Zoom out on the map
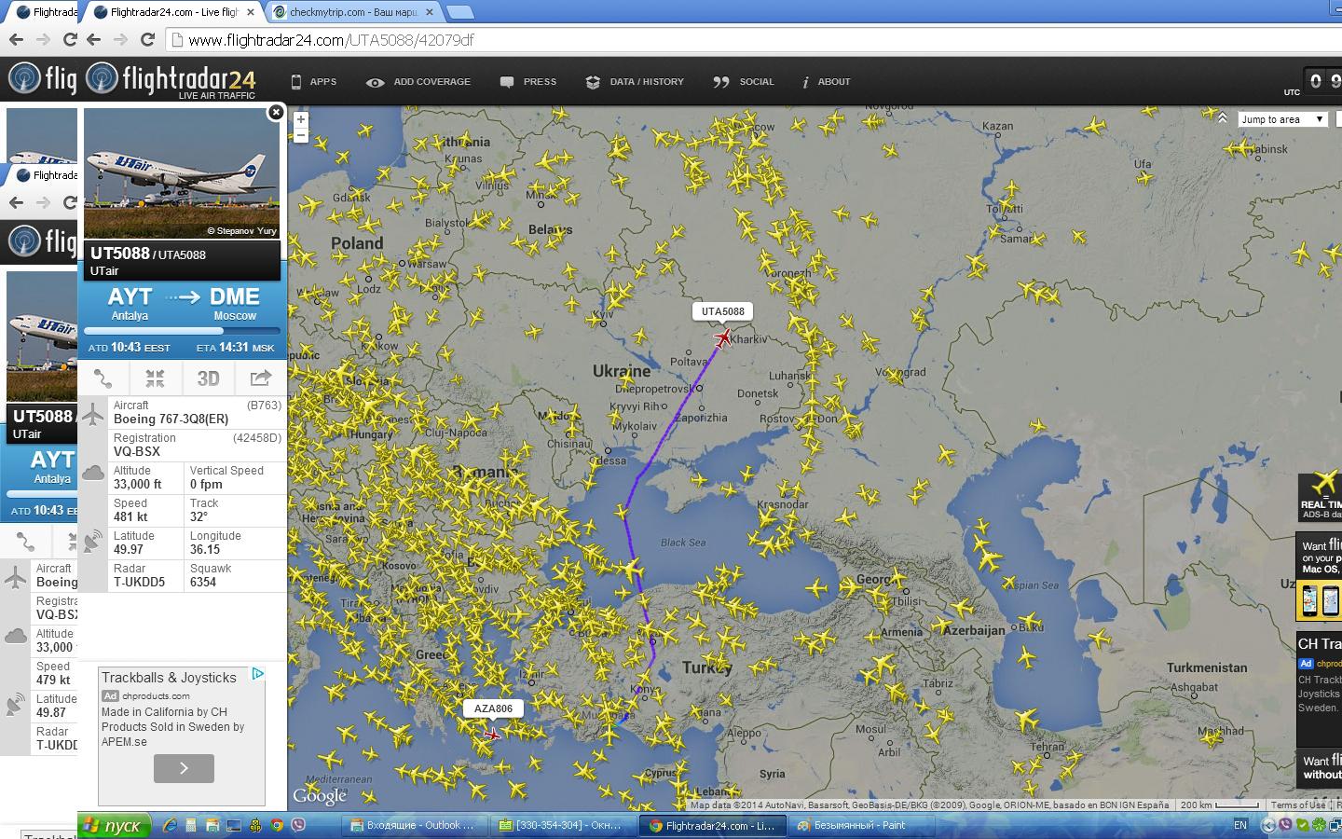Image resolution: width=1342 pixels, height=839 pixels. point(301,136)
